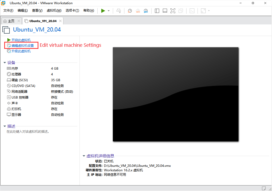This screenshot has height=191, width=272.
Task: Click the 声卡 speaker icon
Action: pyautogui.click(x=9, y=103)
